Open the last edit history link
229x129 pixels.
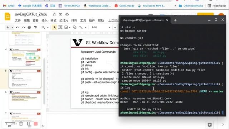coord(113,20)
